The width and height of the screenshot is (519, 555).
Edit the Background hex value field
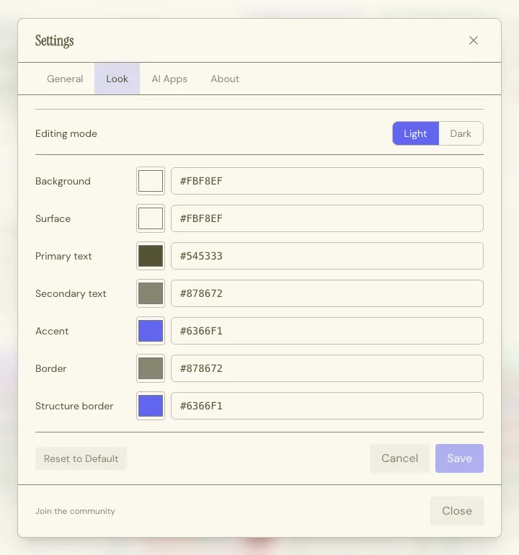click(x=327, y=181)
